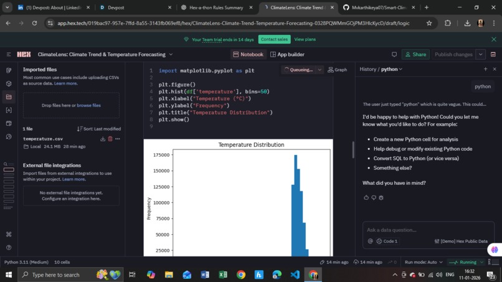Switch to GitHub Smart-Clim repository tab
Image resolution: width=502 pixels, height=282 pixels.
click(x=379, y=7)
